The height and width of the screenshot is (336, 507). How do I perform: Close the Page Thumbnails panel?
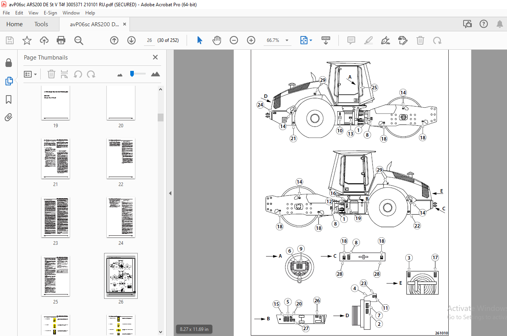tap(155, 57)
